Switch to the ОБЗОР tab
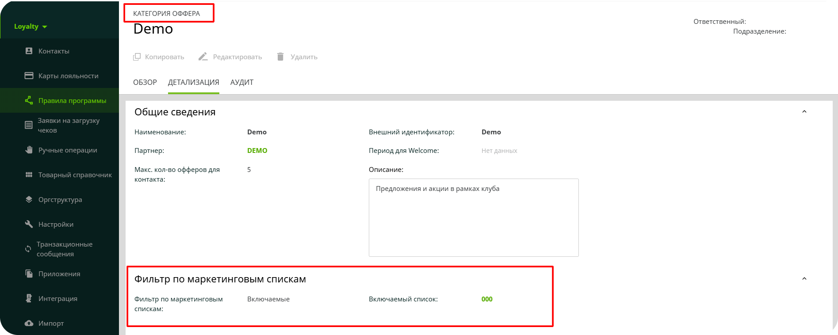Image resolution: width=838 pixels, height=335 pixels. point(145,82)
